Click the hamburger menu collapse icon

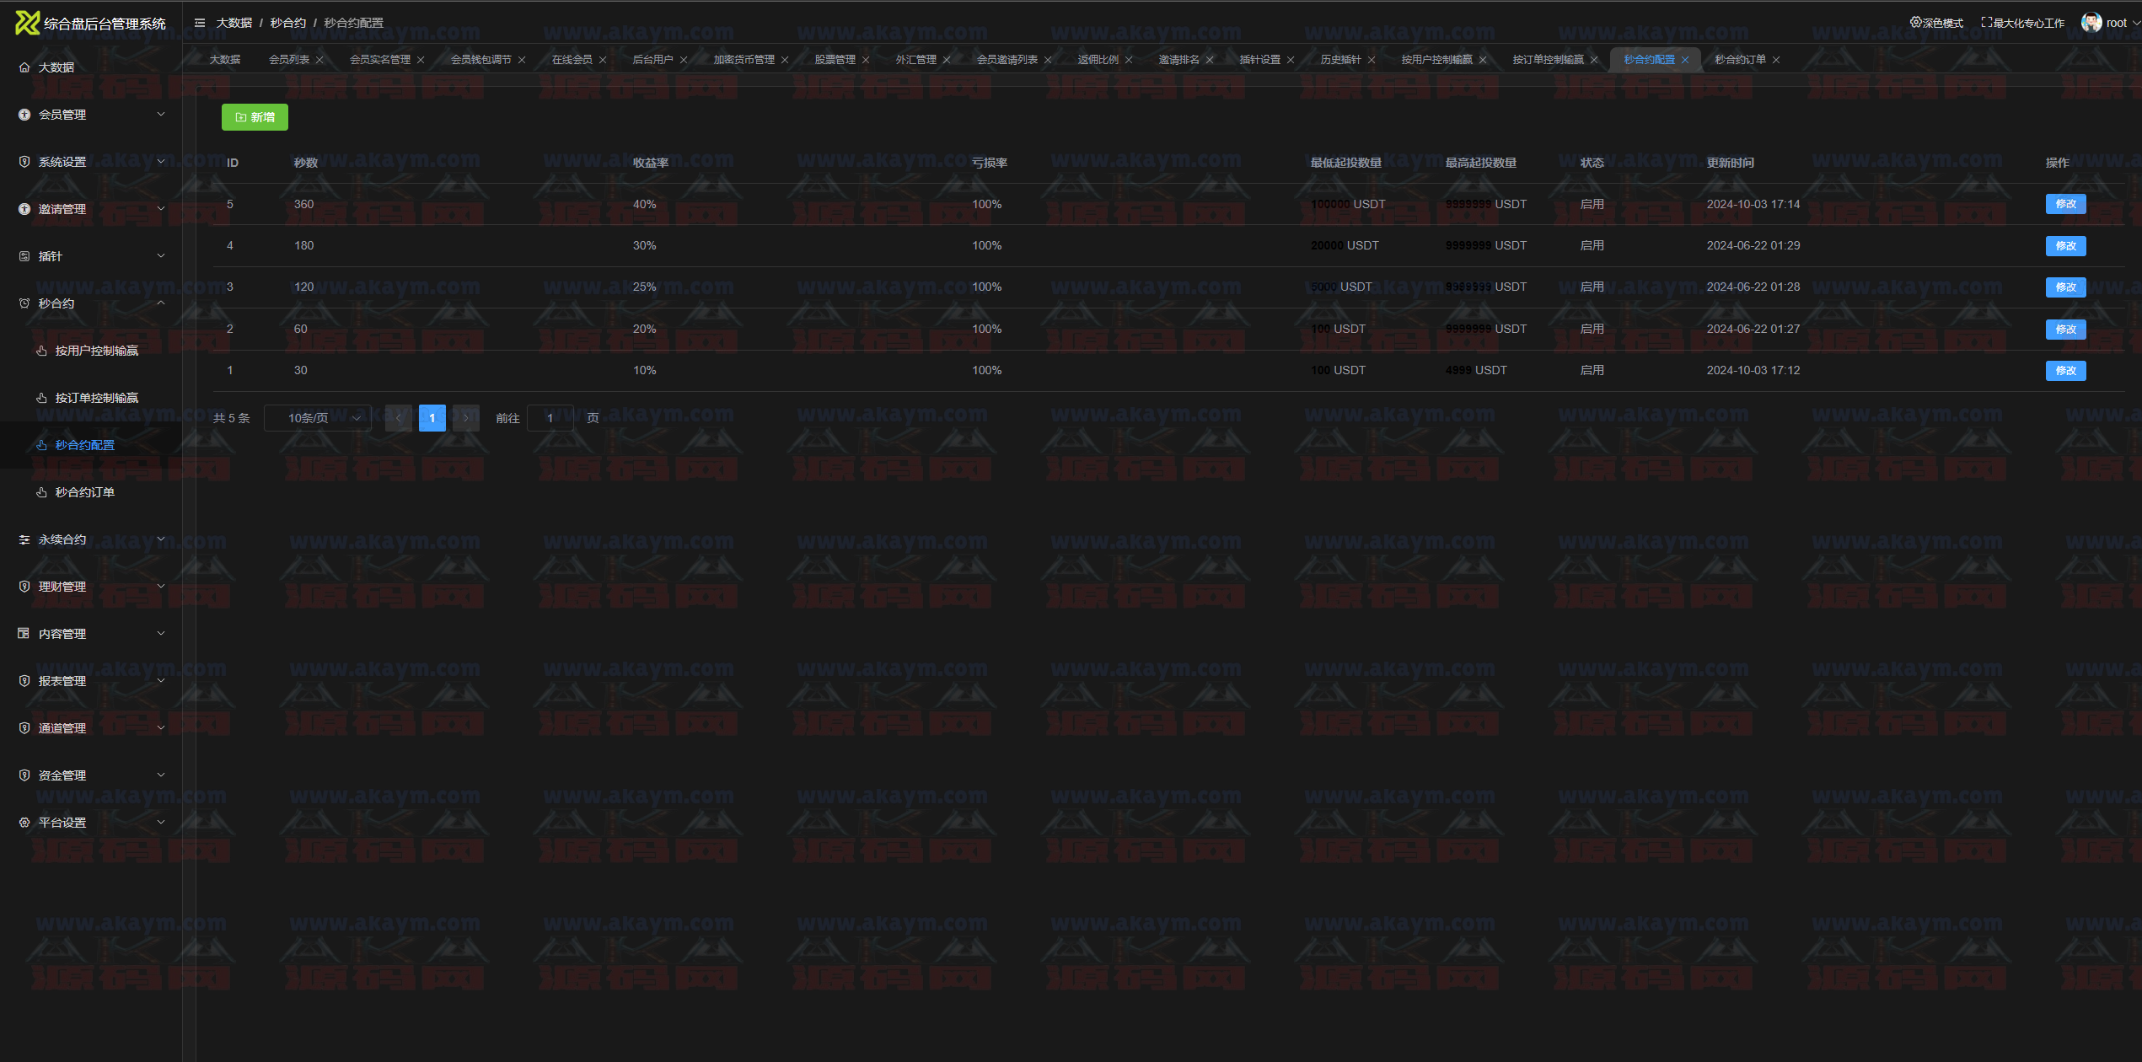200,23
